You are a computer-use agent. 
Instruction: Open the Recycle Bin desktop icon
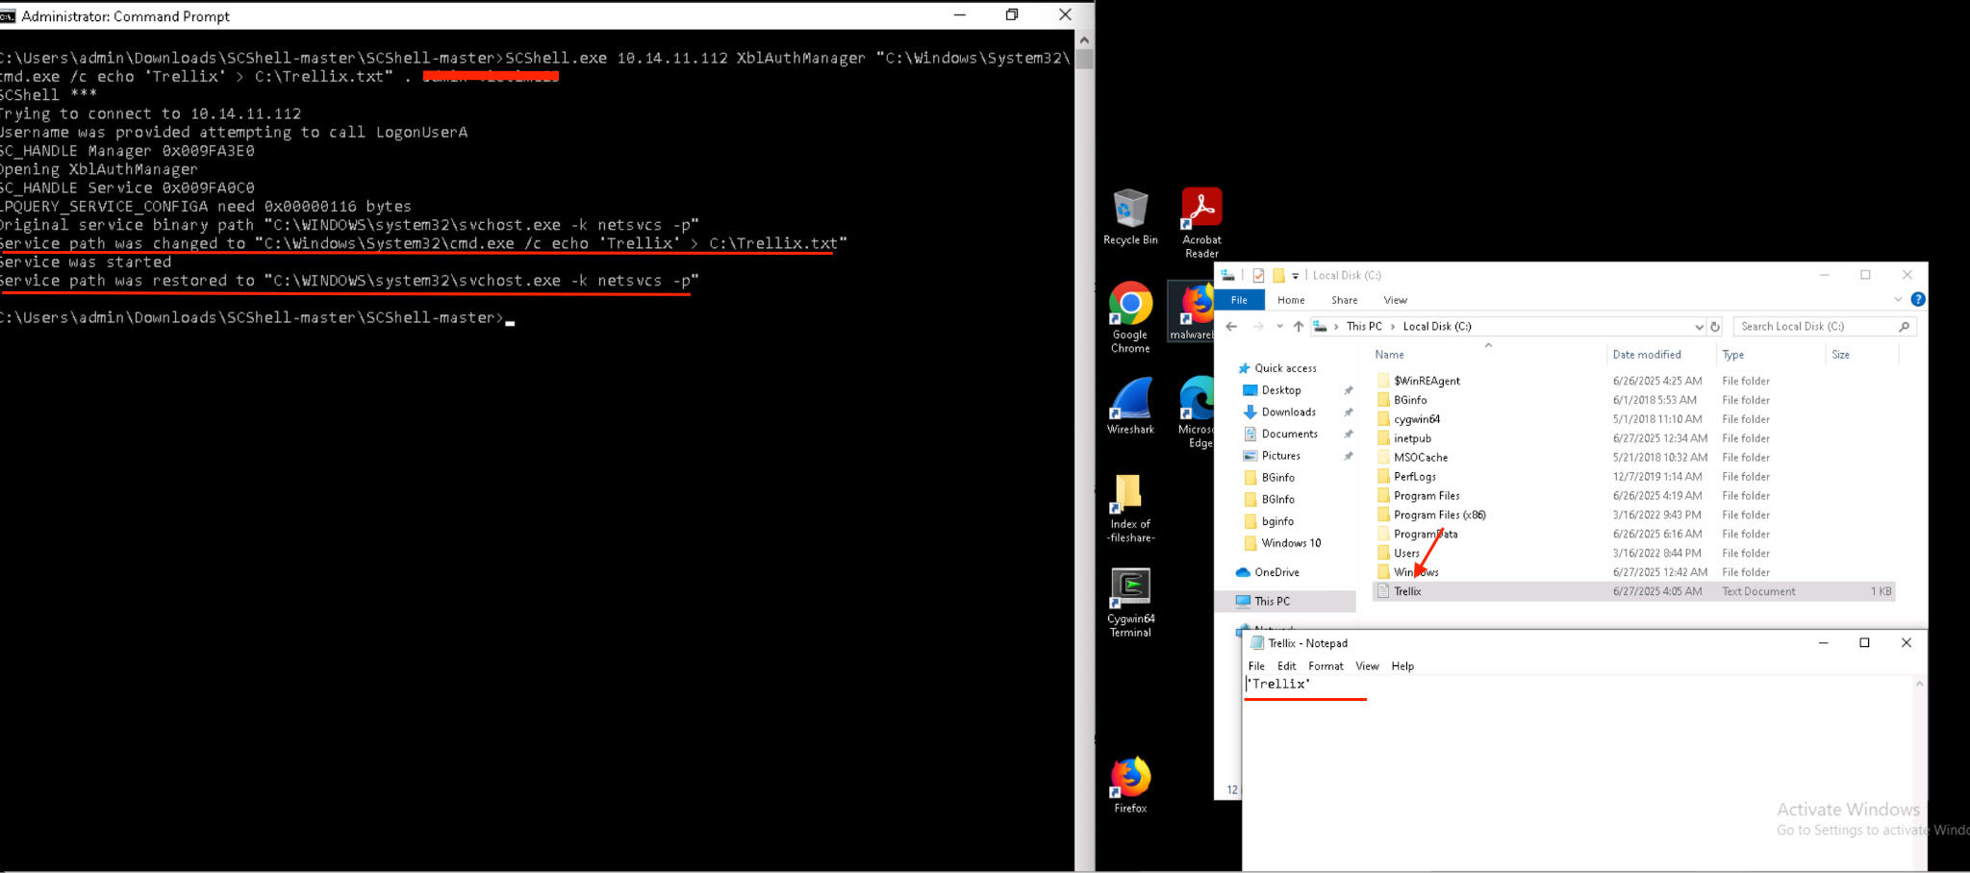(1130, 217)
